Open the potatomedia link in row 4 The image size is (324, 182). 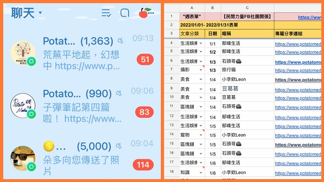(298, 44)
